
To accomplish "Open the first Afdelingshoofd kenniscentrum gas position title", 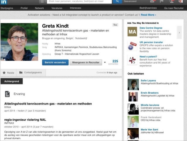I will (x=48, y=104).
